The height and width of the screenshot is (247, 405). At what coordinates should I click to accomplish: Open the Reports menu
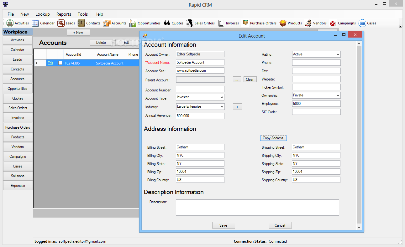[x=64, y=14]
